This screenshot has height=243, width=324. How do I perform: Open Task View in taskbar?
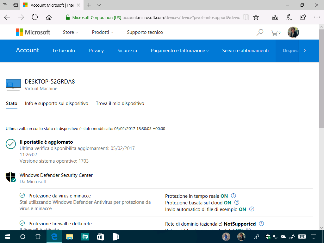click(x=38, y=237)
